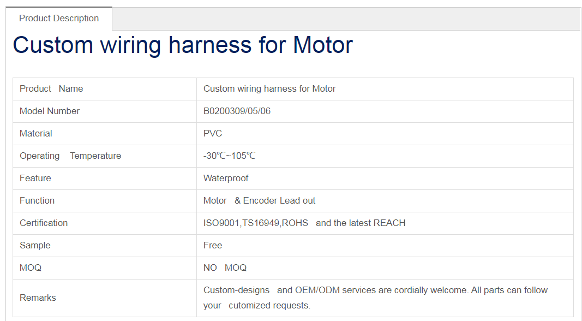
Task: Click the 'Model Number' label cell
Action: click(50, 111)
